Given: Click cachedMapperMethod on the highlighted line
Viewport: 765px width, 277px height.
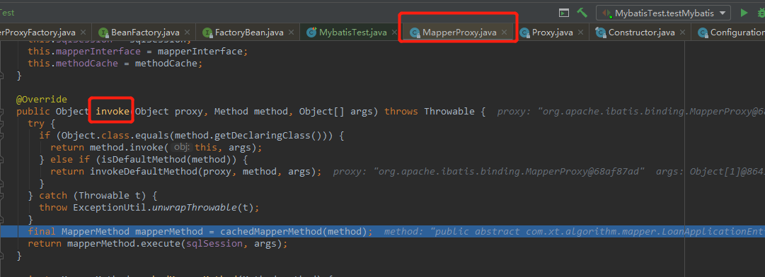Looking at the screenshot, I should (x=271, y=231).
